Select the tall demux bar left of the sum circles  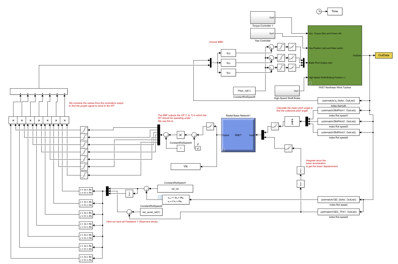(x=158, y=135)
